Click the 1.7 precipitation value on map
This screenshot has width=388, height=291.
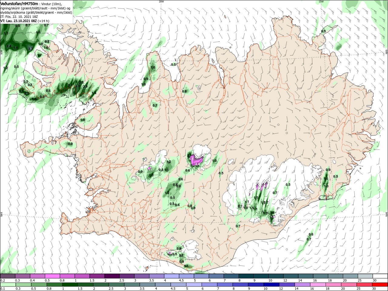pyautogui.click(x=39, y=55)
